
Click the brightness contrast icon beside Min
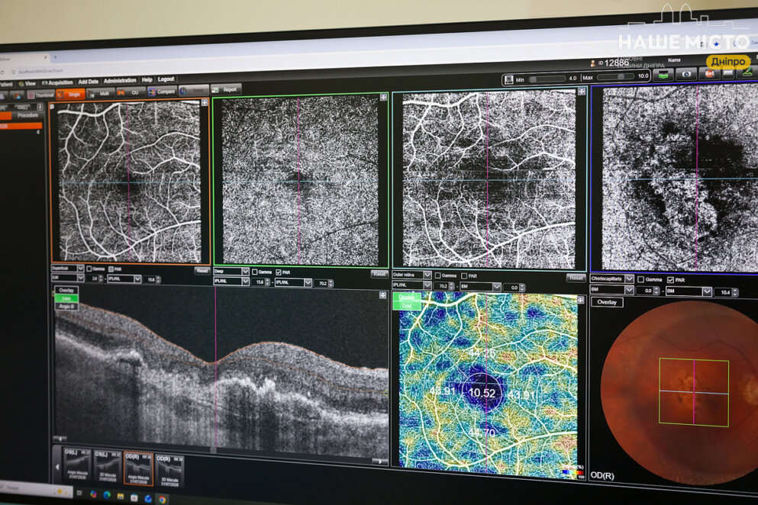tap(508, 80)
